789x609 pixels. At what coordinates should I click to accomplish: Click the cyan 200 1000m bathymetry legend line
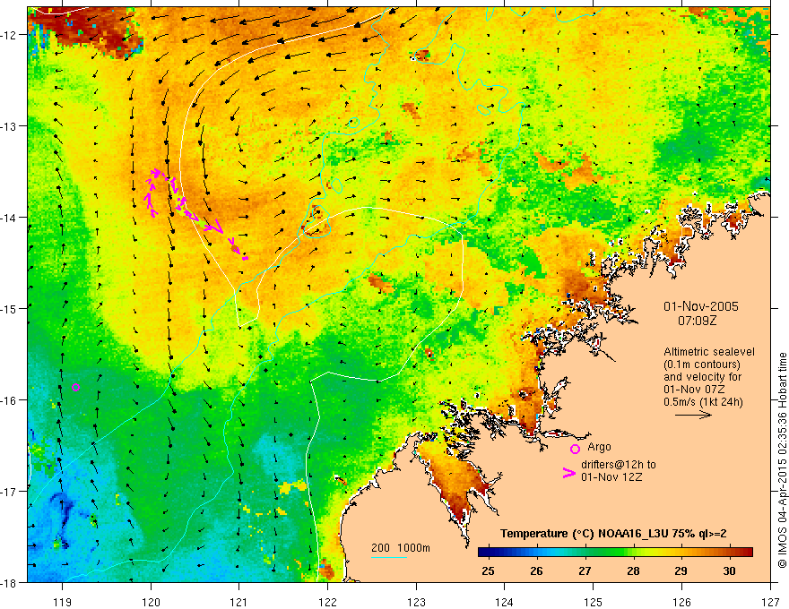click(x=389, y=557)
